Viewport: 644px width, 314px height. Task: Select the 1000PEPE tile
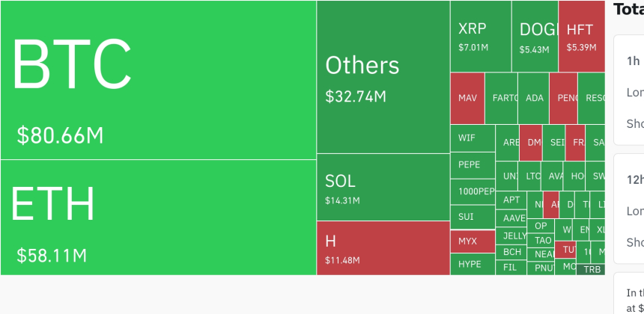473,191
